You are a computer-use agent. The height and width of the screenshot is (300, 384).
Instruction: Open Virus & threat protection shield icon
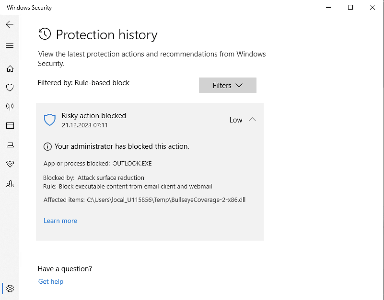10,88
